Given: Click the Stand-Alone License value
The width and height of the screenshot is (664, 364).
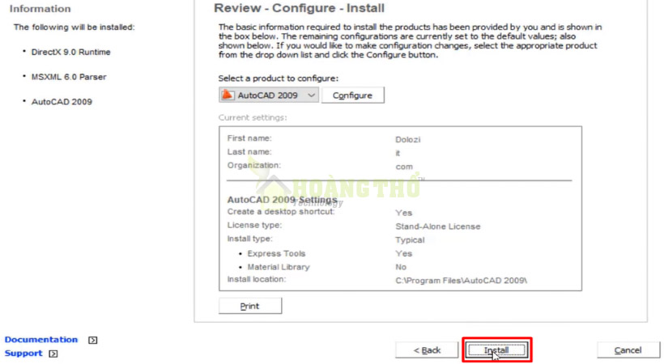Looking at the screenshot, I should pos(437,226).
